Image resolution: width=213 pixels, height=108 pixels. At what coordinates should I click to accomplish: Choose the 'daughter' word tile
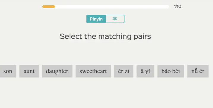pos(57,71)
